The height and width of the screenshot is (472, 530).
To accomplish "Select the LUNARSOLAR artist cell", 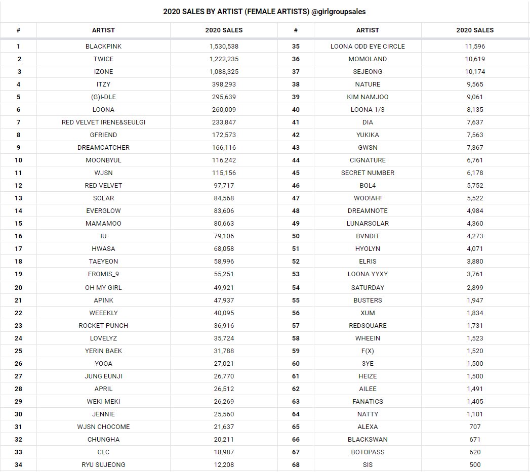I will coord(368,224).
